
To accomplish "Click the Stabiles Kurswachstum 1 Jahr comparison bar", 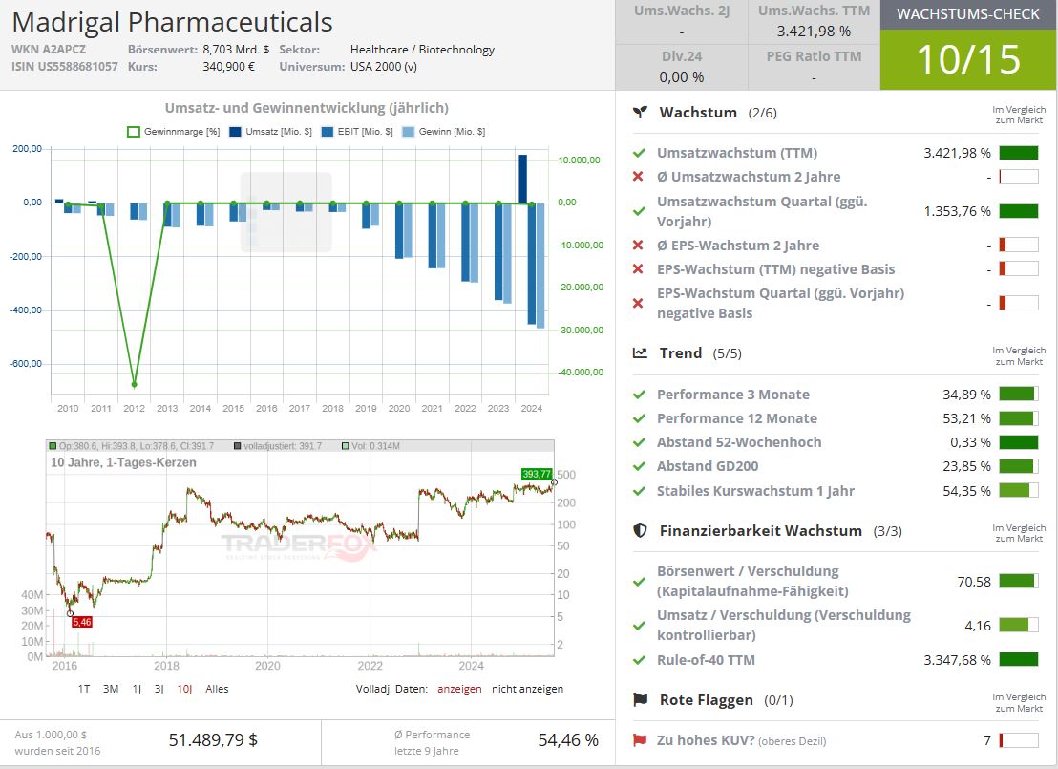I will (1019, 491).
